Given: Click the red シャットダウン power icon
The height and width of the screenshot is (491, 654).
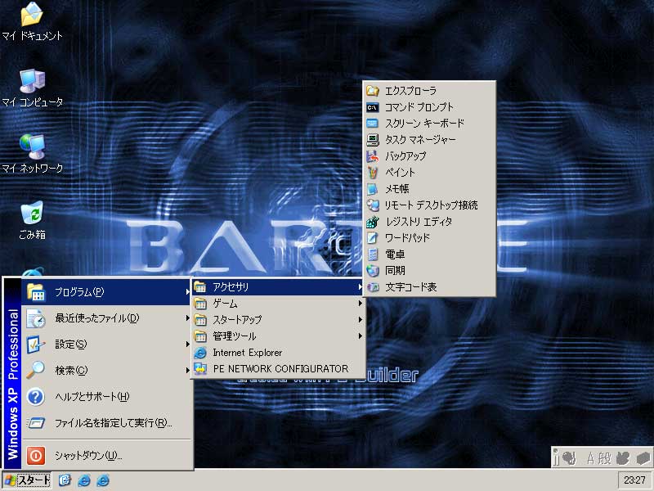Looking at the screenshot, I should [x=36, y=456].
